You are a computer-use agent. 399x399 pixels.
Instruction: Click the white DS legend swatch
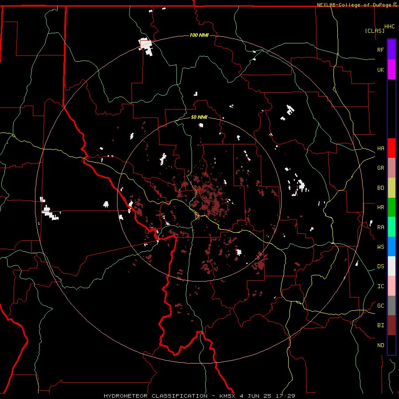391,266
